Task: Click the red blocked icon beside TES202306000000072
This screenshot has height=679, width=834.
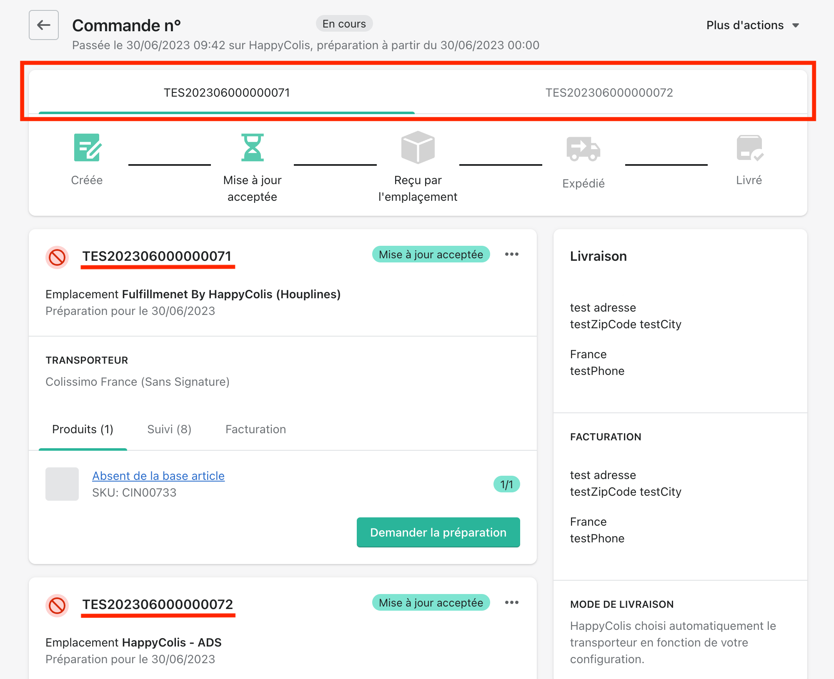Action: (x=57, y=605)
